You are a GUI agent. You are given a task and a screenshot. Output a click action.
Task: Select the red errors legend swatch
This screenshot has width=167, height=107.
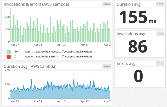(9, 57)
